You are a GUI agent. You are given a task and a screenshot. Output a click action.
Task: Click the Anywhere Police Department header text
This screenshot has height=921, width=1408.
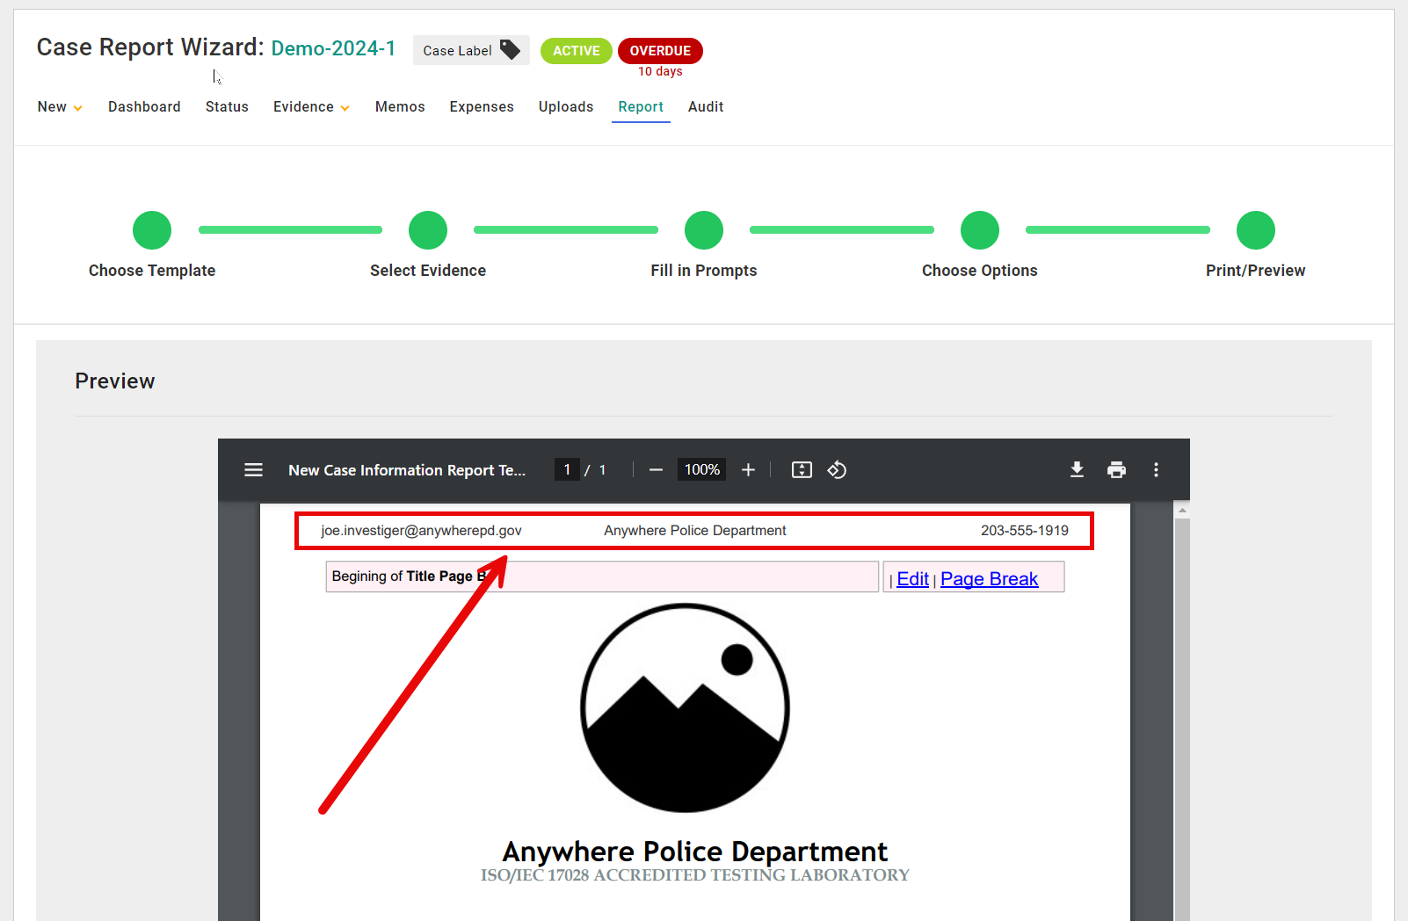coord(695,531)
